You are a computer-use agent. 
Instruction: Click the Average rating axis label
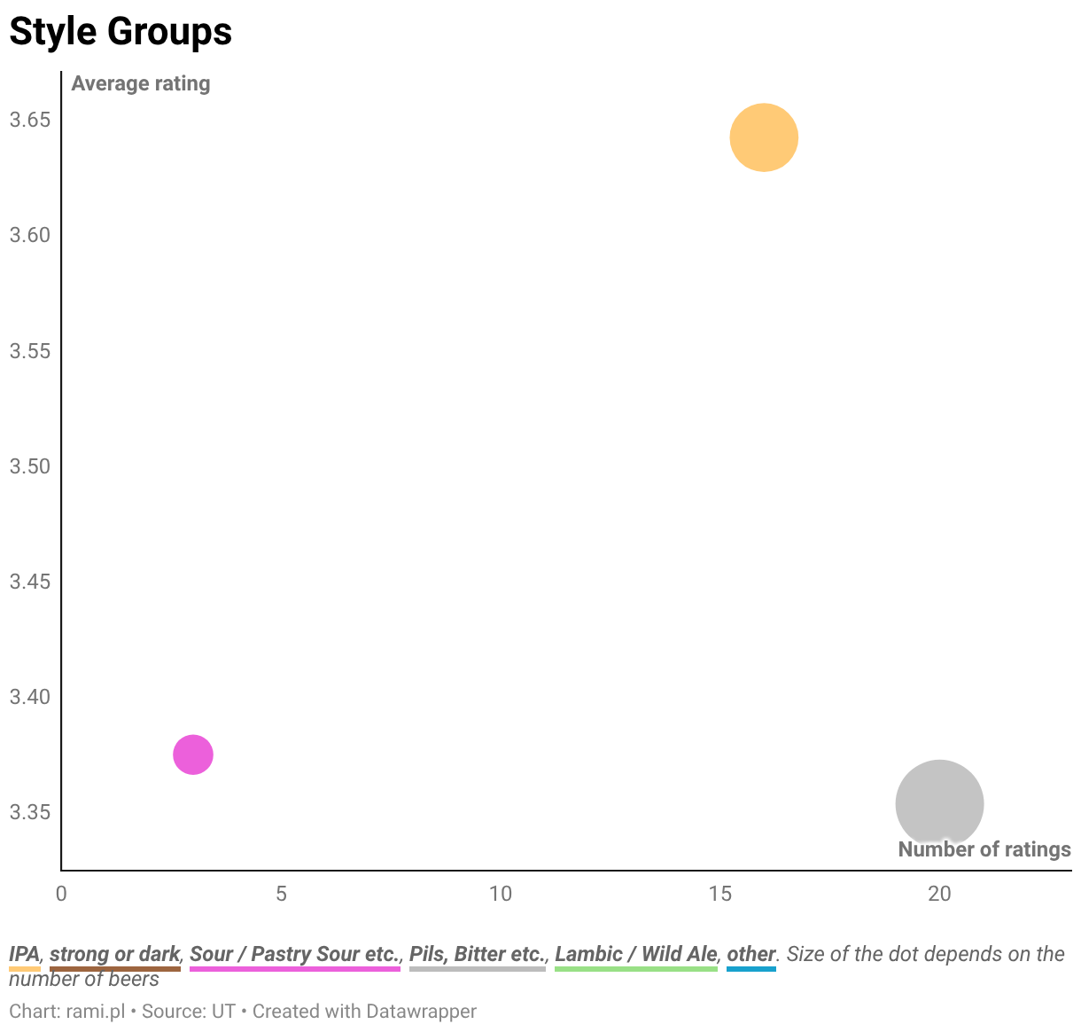(141, 83)
